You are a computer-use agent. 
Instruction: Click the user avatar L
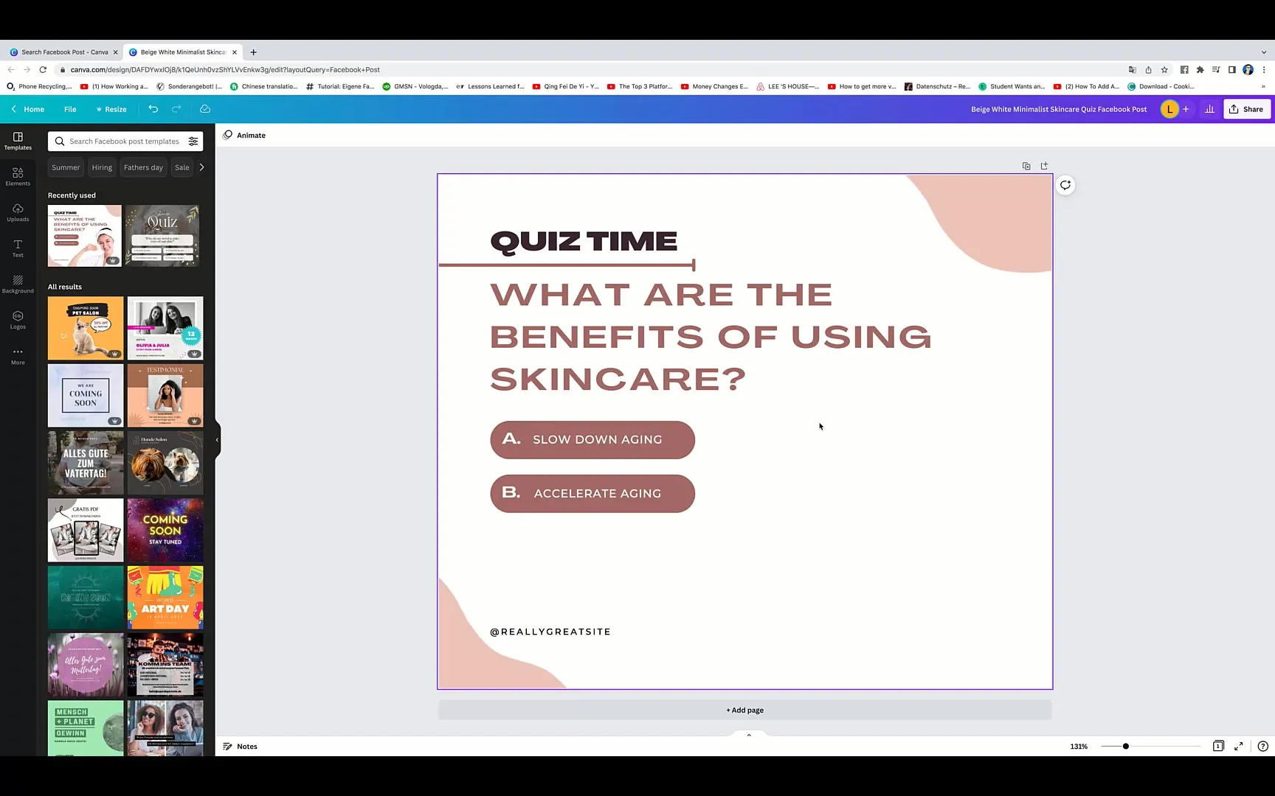click(1169, 109)
